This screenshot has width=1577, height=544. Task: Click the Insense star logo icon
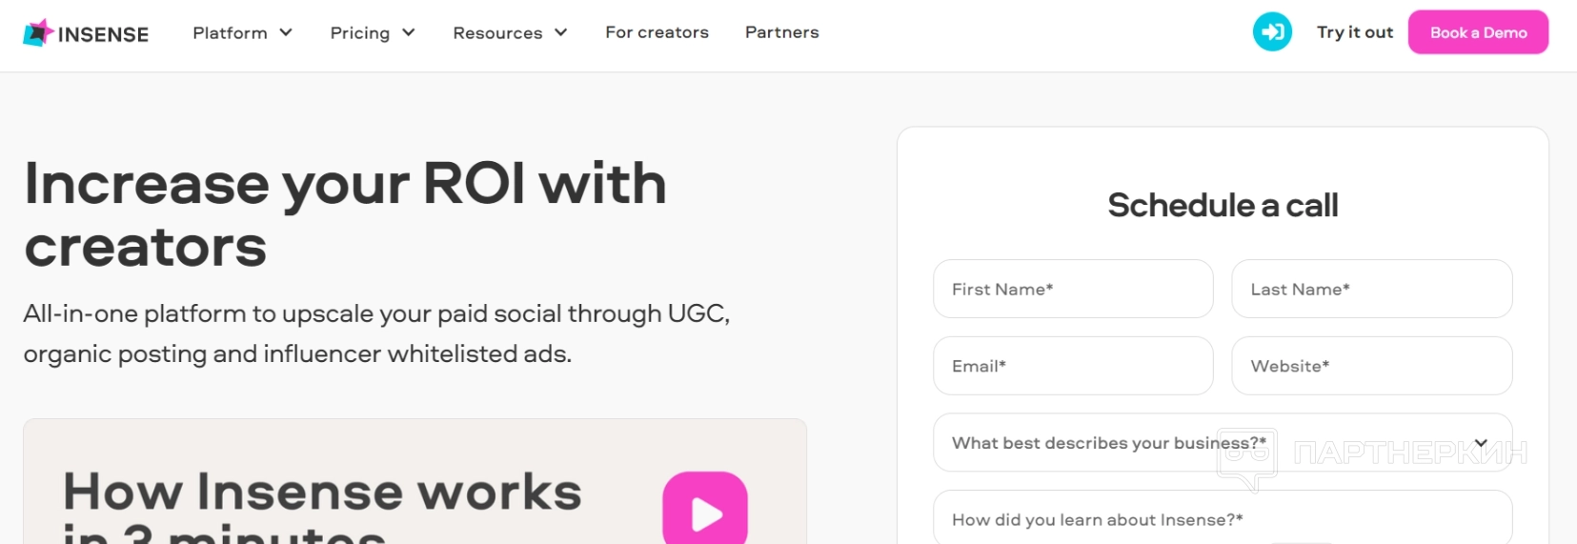[38, 32]
